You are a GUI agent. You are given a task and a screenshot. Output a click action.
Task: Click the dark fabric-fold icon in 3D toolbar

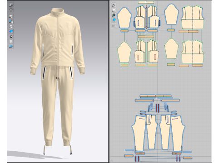(11, 36)
